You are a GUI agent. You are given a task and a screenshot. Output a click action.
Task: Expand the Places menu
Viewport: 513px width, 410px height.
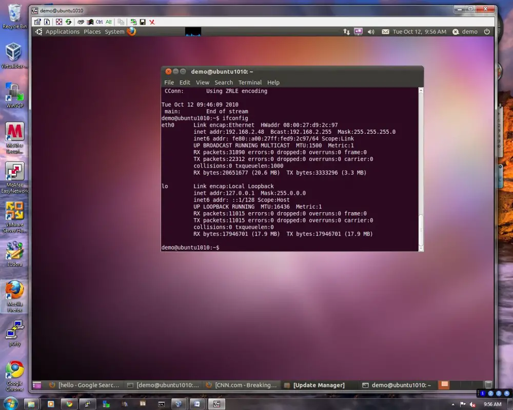pyautogui.click(x=92, y=32)
